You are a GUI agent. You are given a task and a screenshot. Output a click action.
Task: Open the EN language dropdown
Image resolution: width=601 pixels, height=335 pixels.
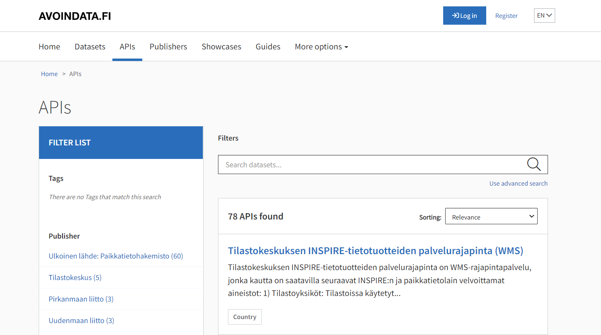pos(544,15)
